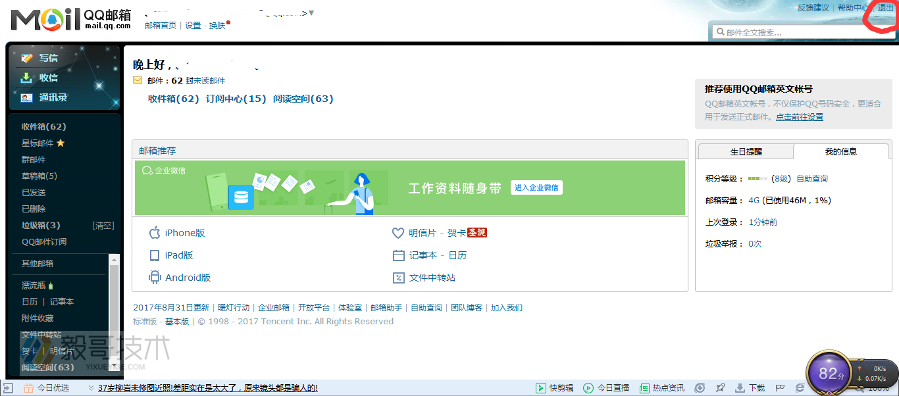Click the 团队博客 footer link

click(x=467, y=307)
